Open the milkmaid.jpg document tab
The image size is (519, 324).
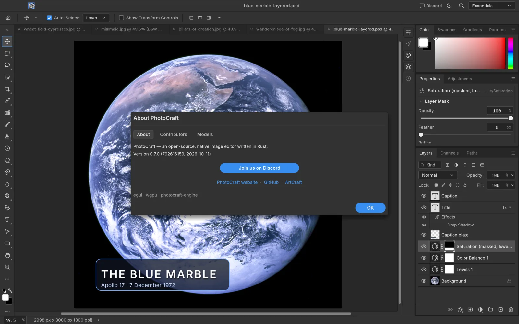131,29
